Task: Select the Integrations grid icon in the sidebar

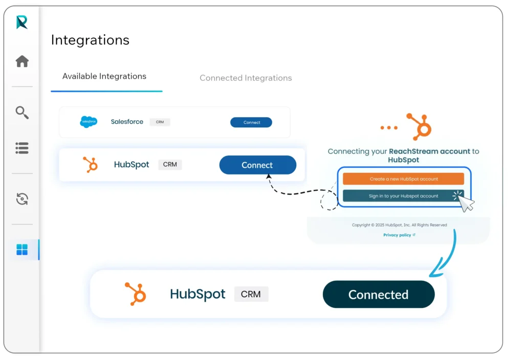Action: pos(22,250)
